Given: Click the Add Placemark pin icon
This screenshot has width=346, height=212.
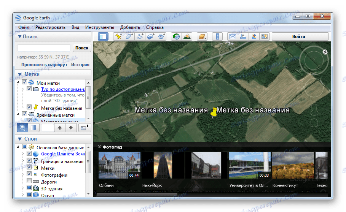Looking at the screenshot, I should tap(119, 37).
